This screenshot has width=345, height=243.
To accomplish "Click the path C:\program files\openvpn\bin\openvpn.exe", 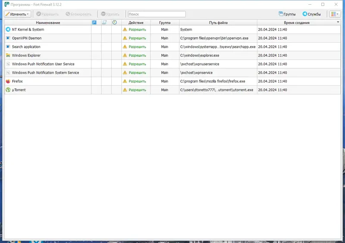I will click(214, 38).
